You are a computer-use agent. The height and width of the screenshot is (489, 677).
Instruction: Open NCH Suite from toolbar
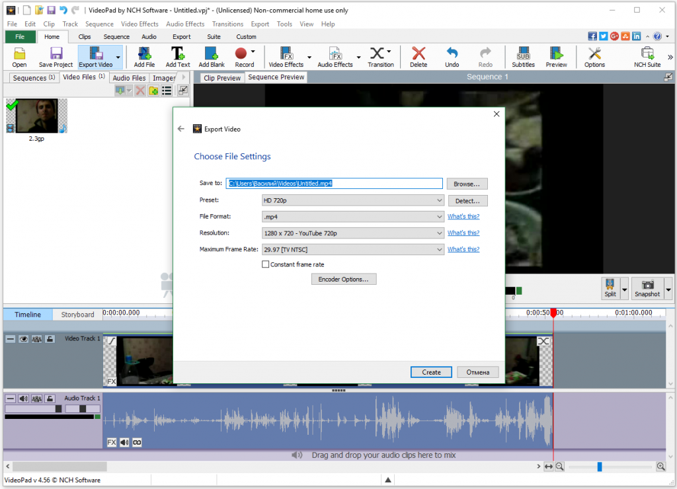tap(647, 57)
